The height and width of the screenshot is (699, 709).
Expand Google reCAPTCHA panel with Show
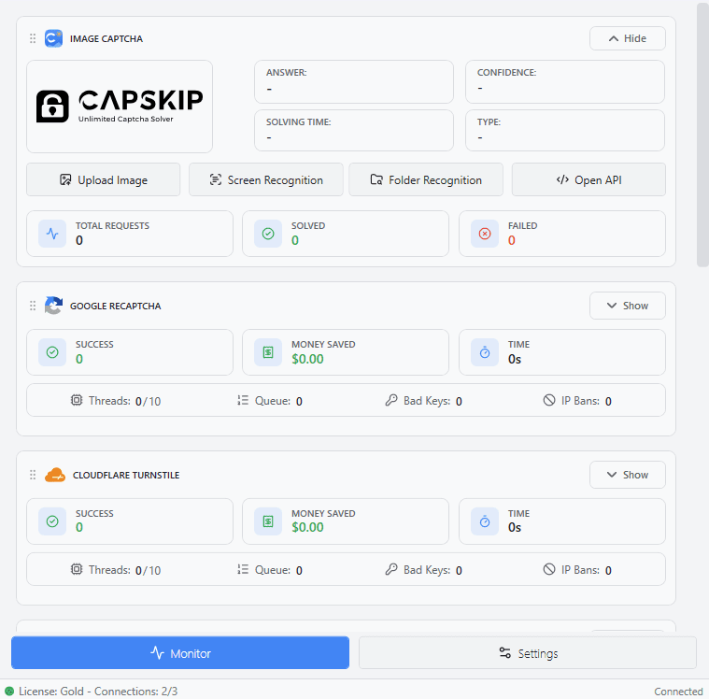tap(627, 306)
